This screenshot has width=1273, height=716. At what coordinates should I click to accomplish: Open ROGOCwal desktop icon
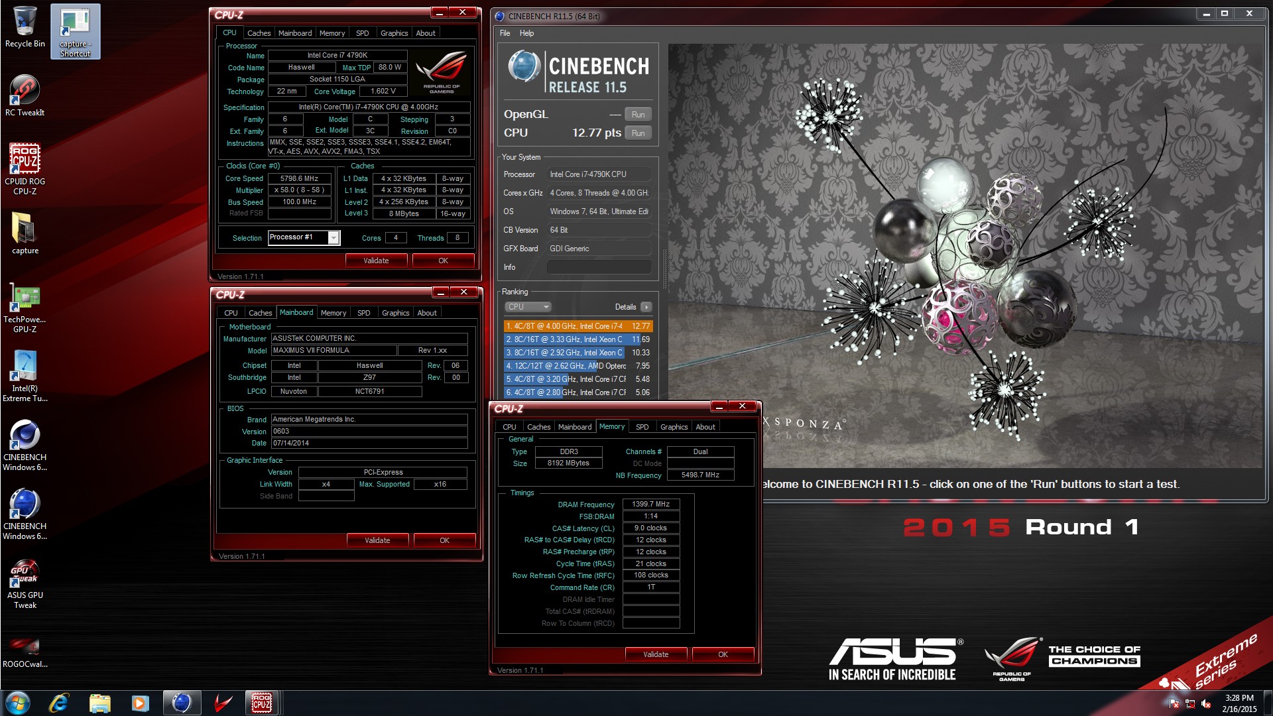tap(25, 651)
